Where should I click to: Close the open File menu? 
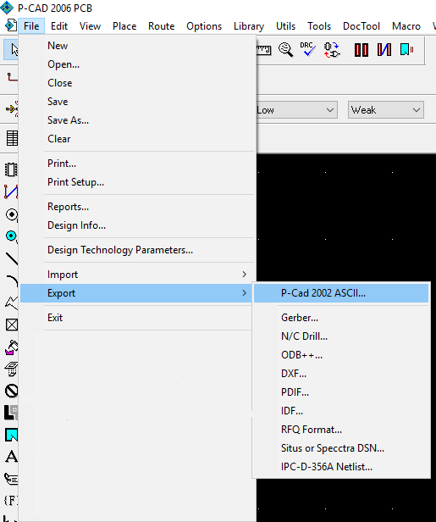(x=31, y=26)
